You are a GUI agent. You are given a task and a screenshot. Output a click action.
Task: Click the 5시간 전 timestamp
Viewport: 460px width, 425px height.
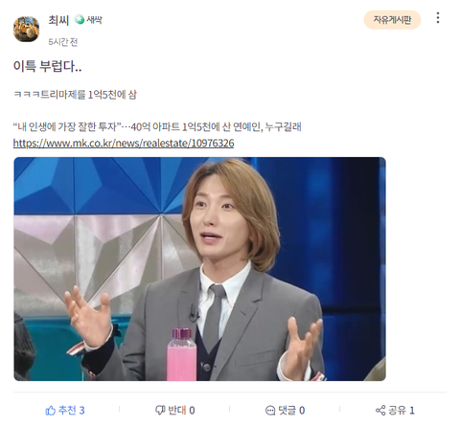point(63,42)
